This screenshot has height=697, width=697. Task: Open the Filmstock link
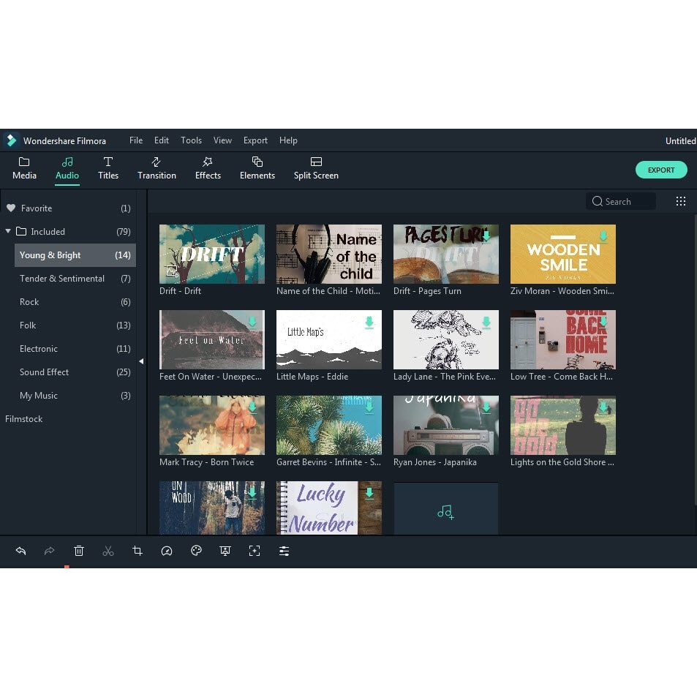(x=24, y=419)
